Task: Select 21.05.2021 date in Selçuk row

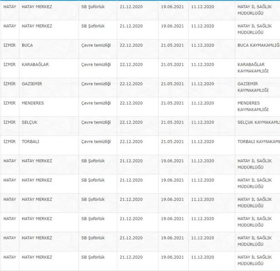Action: click(x=172, y=122)
